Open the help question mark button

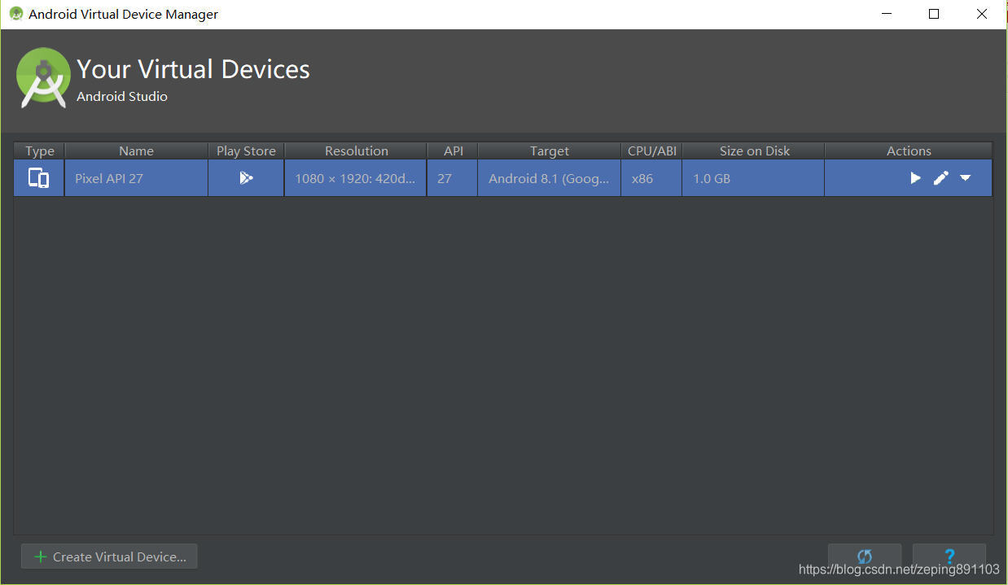pyautogui.click(x=949, y=557)
